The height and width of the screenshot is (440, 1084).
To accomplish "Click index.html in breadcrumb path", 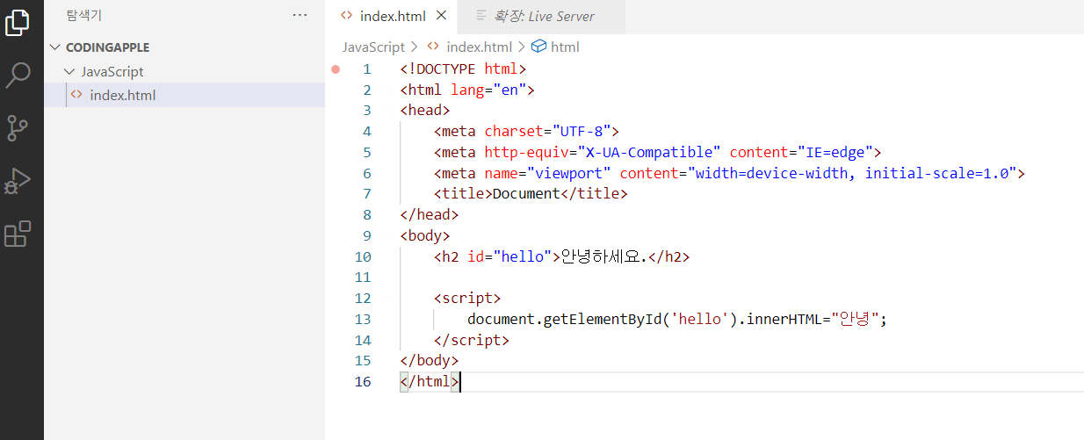I will [479, 47].
